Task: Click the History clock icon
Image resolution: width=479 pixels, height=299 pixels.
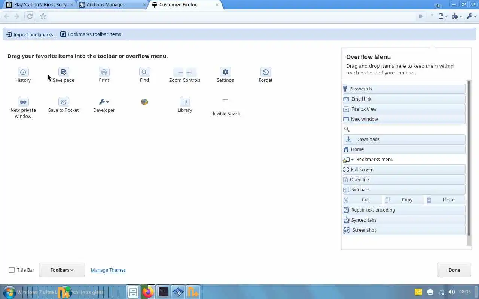Action: coord(23,72)
